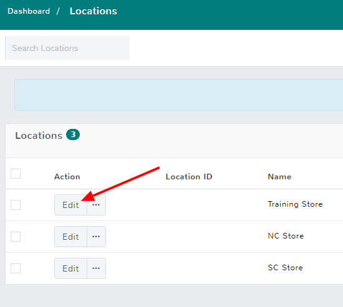
Task: Click the Locations breadcrumb title
Action: 93,11
